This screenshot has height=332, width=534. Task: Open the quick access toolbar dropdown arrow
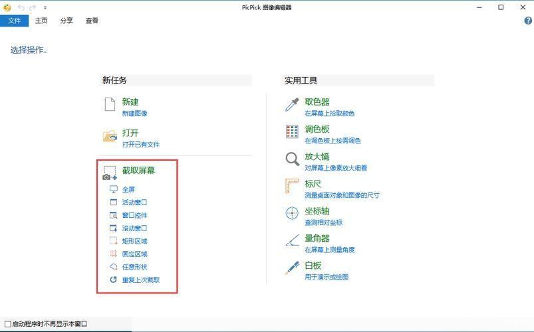coord(45,7)
